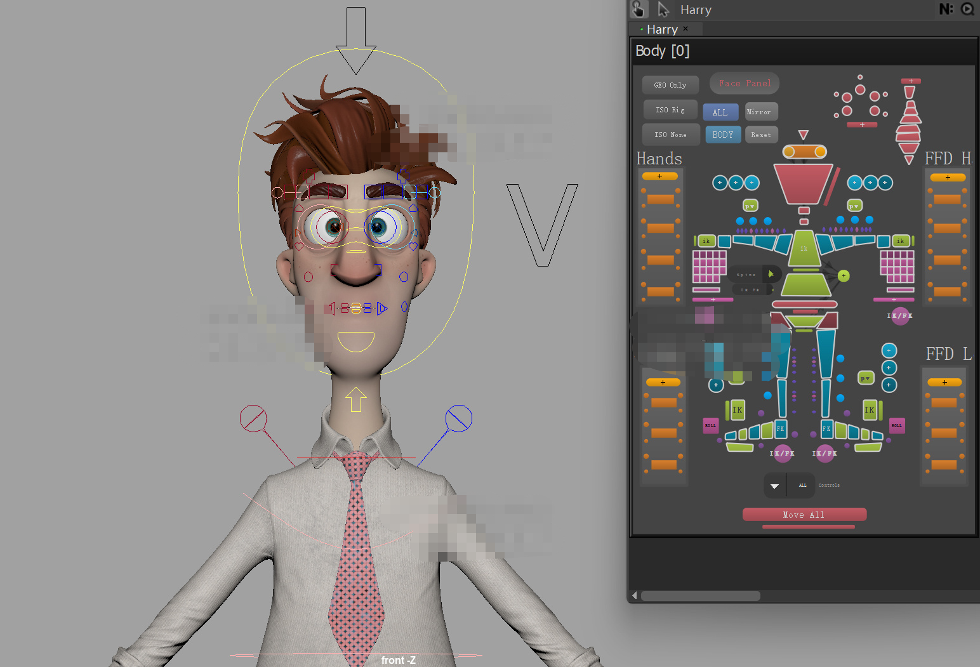
Task: Select the yellow up arrow neck control
Action: [x=356, y=399]
